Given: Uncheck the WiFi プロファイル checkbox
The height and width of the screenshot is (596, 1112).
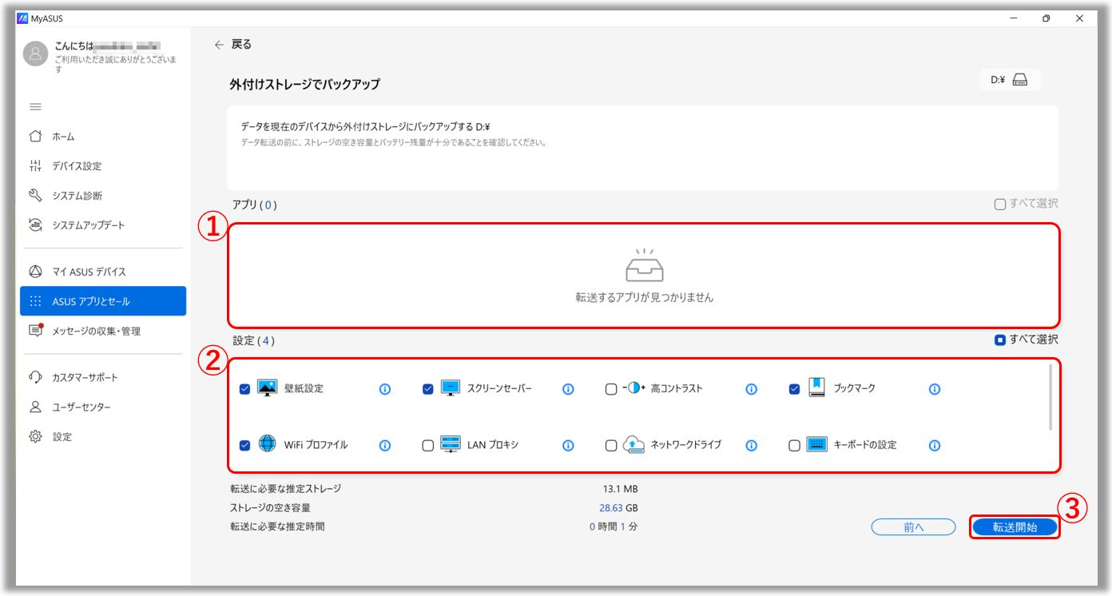Looking at the screenshot, I should (x=244, y=445).
